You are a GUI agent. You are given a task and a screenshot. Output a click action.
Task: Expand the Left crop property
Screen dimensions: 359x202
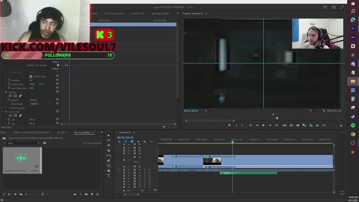coord(5,120)
